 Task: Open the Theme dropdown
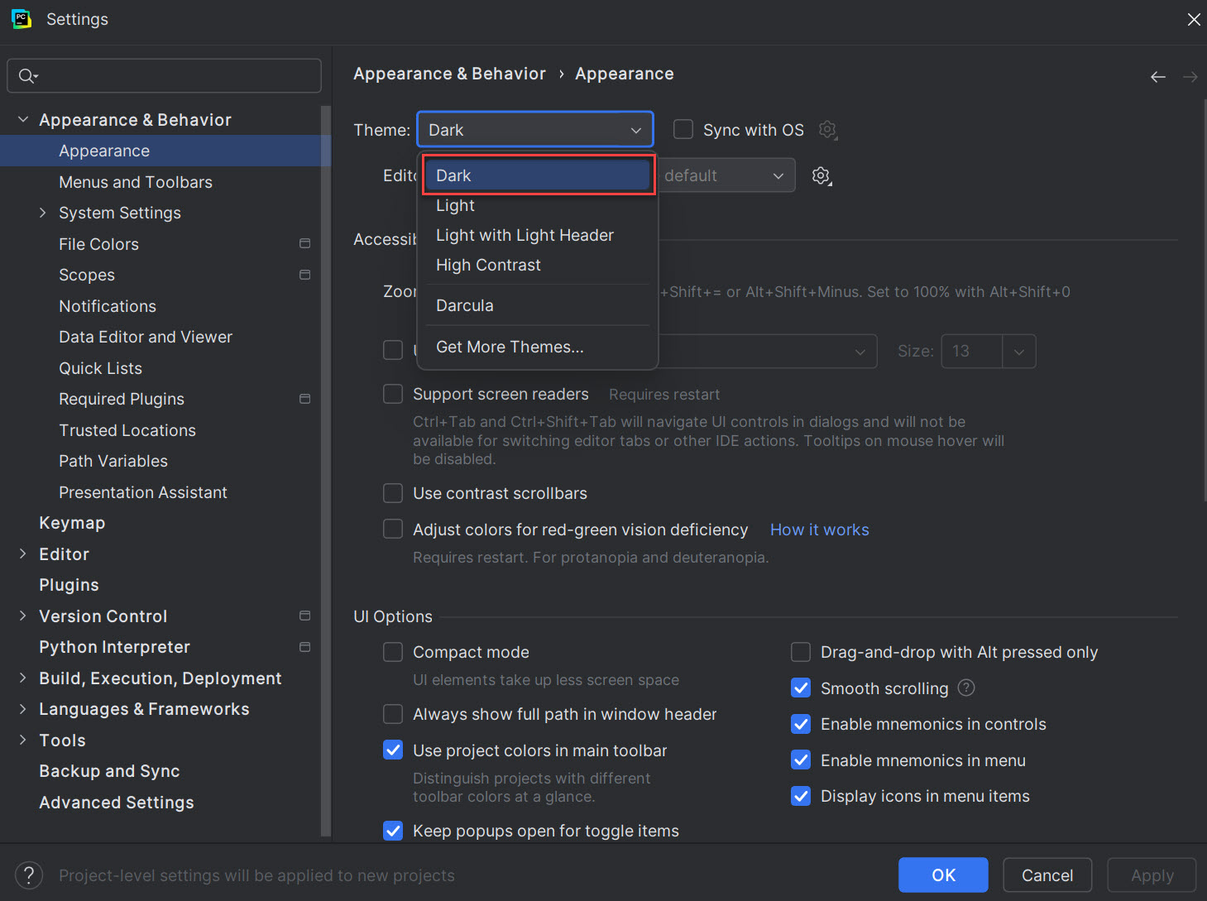(534, 129)
